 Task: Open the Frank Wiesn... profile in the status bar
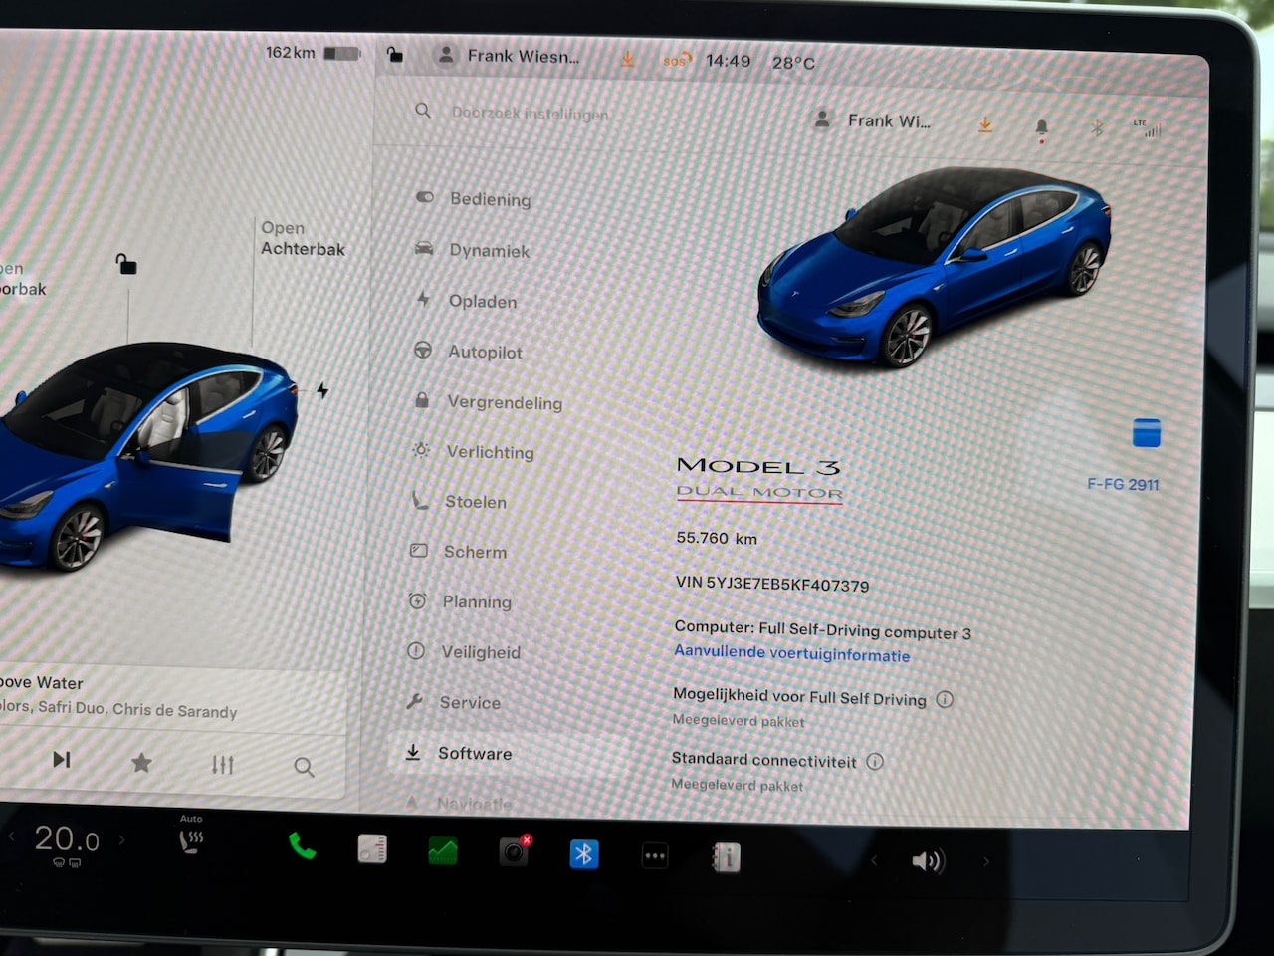click(509, 56)
